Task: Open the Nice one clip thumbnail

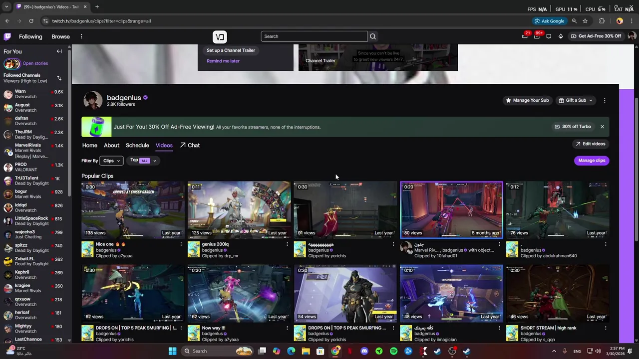Action: pyautogui.click(x=133, y=210)
